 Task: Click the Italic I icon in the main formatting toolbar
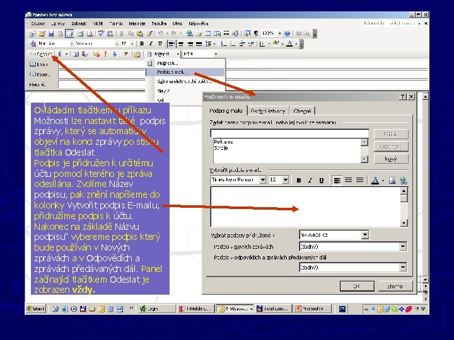151,43
